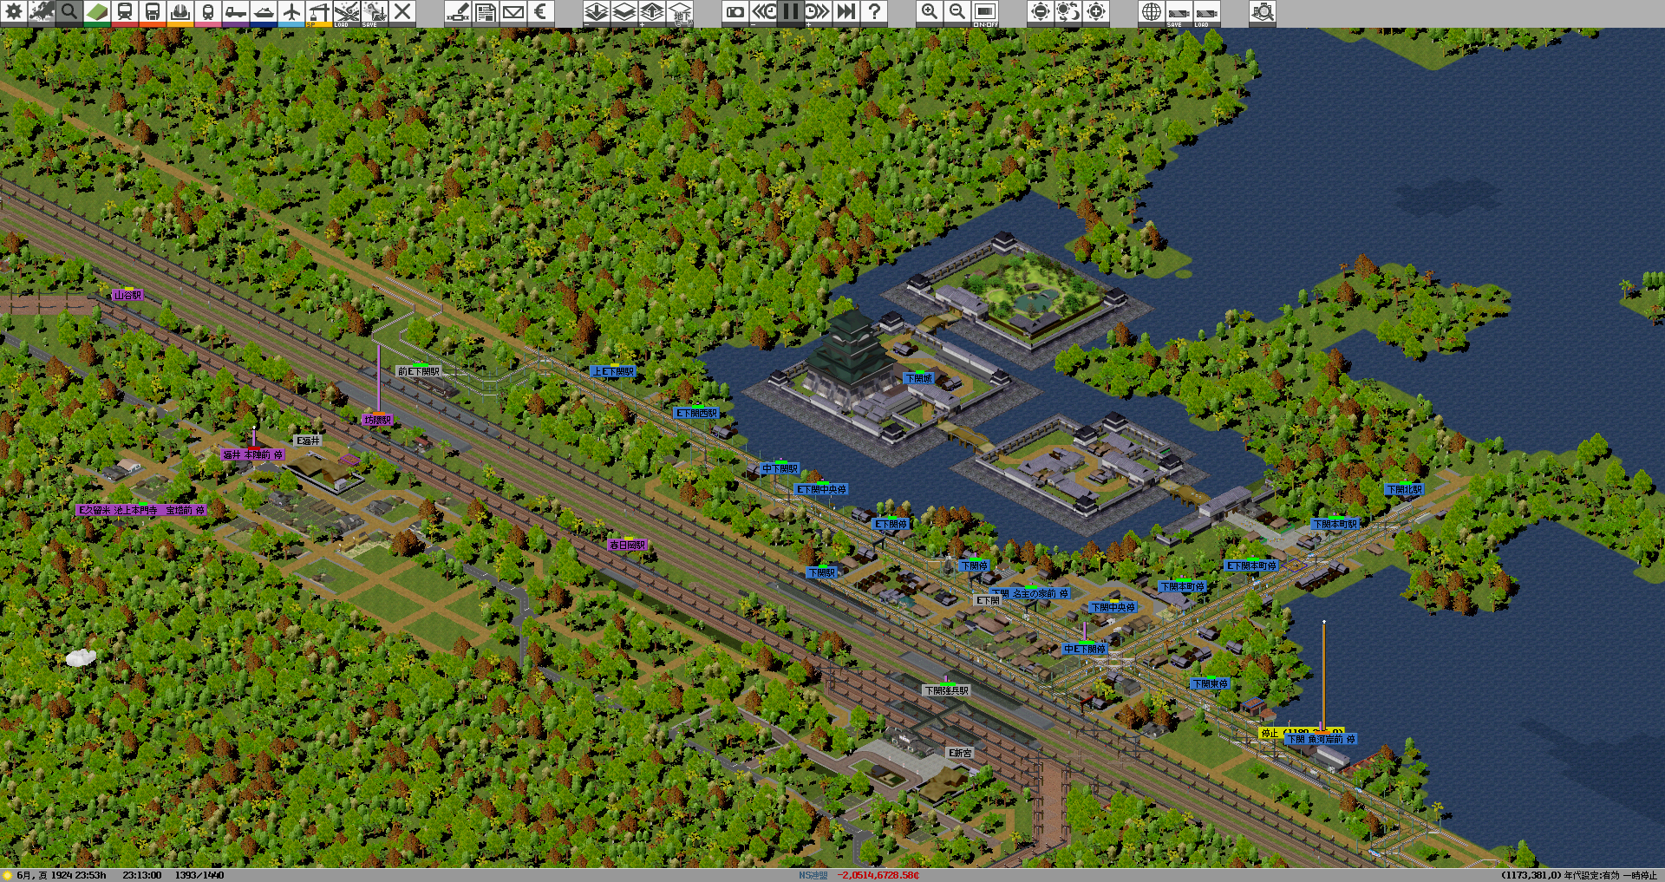Screen dimensions: 1665x882
Task: Zoom in with the plus magnifier
Action: [930, 12]
